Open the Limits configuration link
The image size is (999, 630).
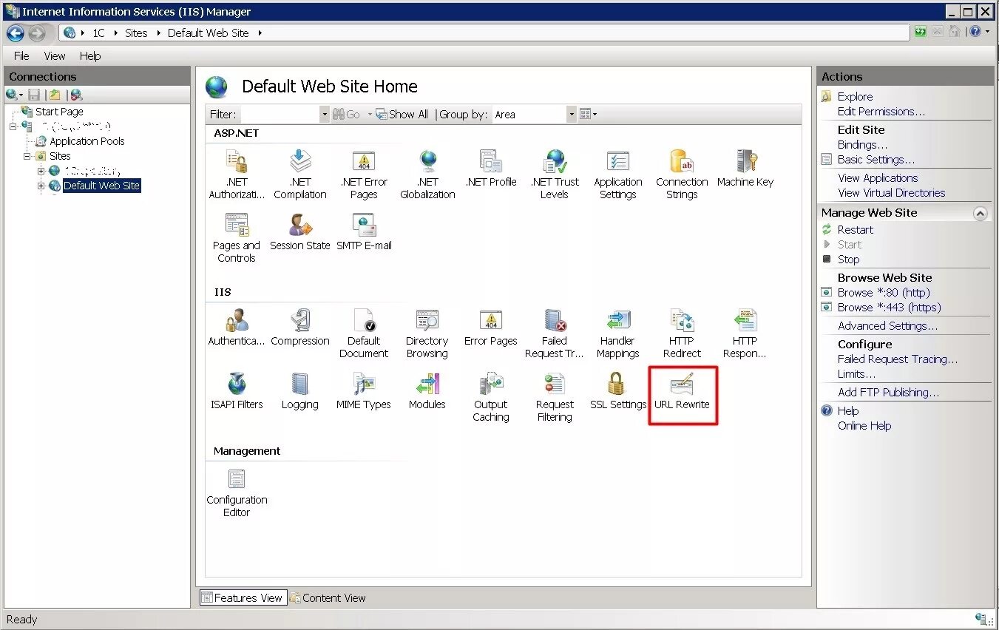856,374
